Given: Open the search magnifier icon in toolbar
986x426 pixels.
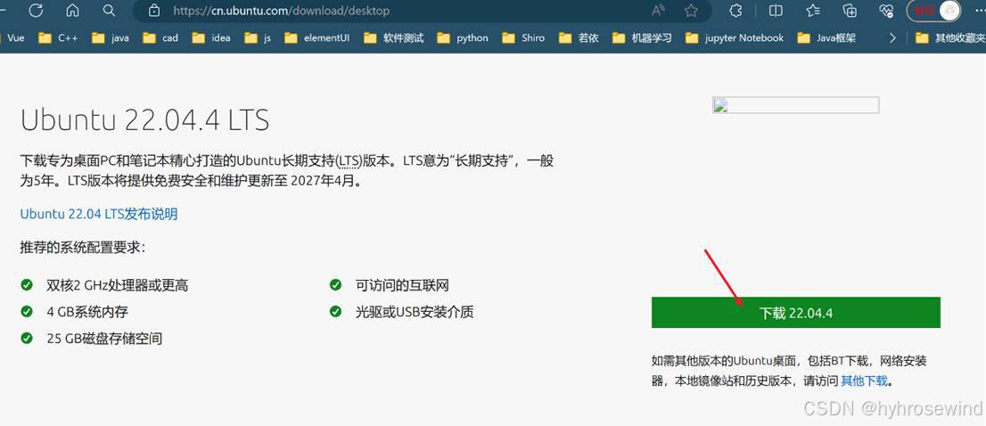Looking at the screenshot, I should click(109, 10).
